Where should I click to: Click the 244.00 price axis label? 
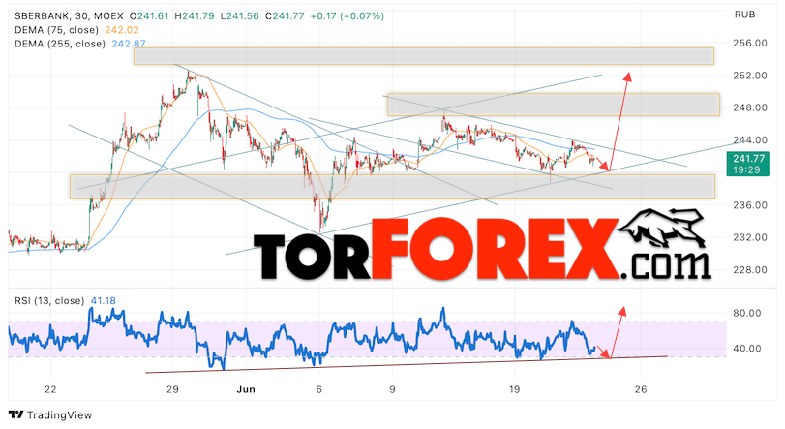pyautogui.click(x=750, y=140)
